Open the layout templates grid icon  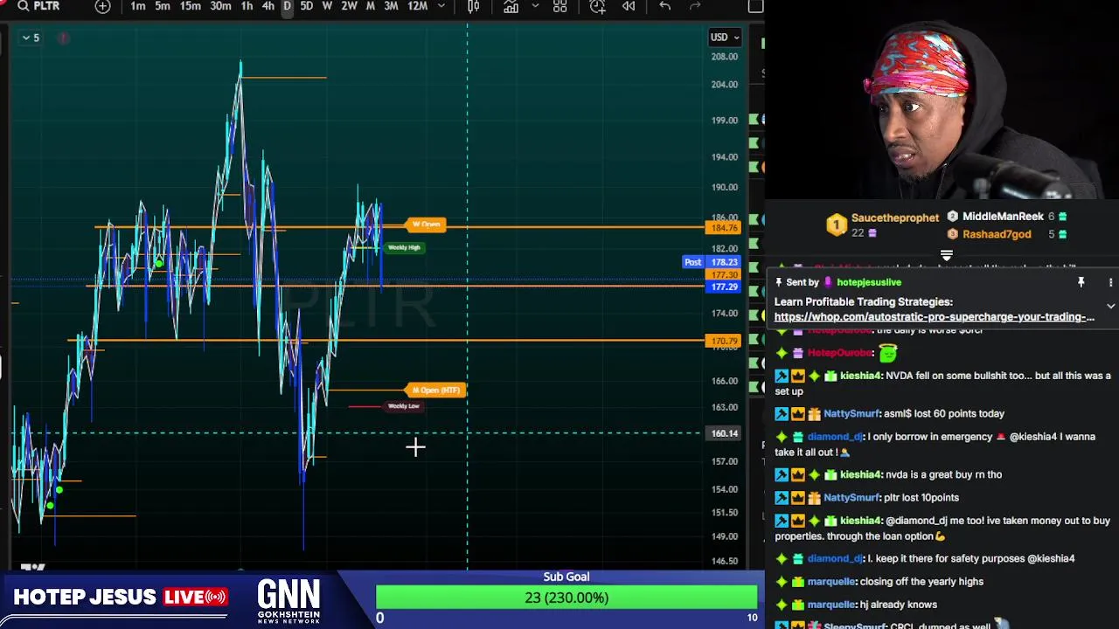(x=559, y=6)
